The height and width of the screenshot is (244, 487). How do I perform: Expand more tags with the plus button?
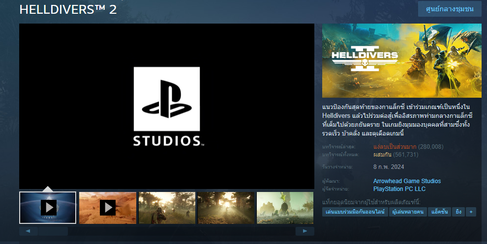(471, 212)
